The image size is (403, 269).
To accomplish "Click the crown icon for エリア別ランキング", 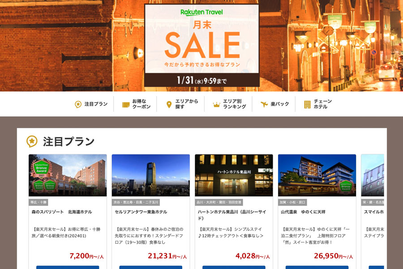I will [216, 104].
